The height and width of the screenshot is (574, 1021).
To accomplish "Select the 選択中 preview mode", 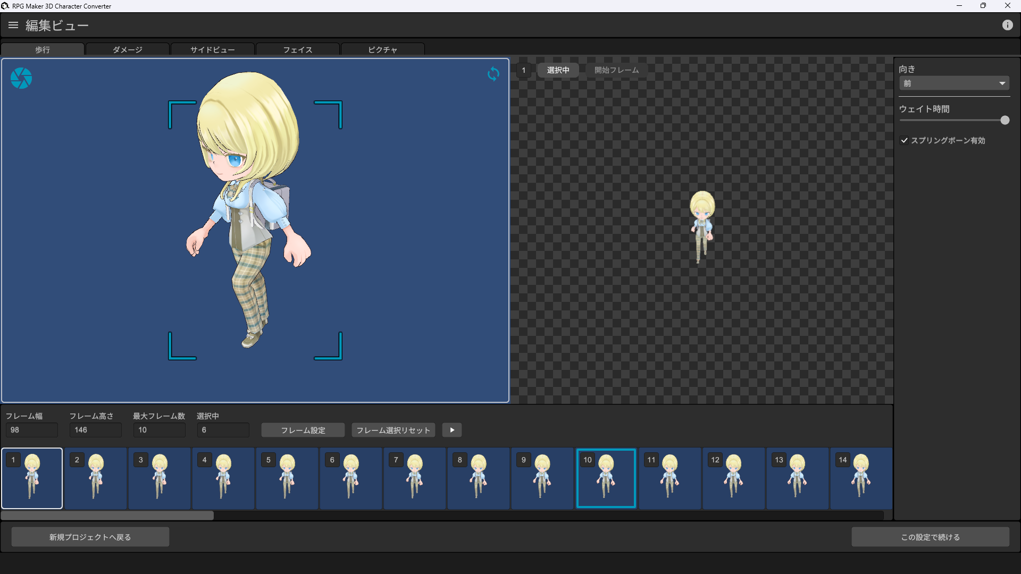I will (558, 70).
